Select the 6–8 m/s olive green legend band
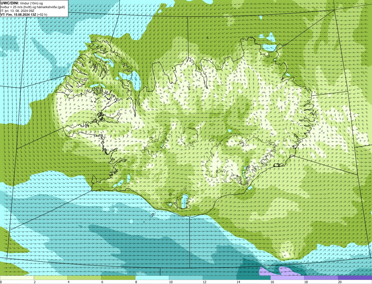 pyautogui.click(x=118, y=278)
